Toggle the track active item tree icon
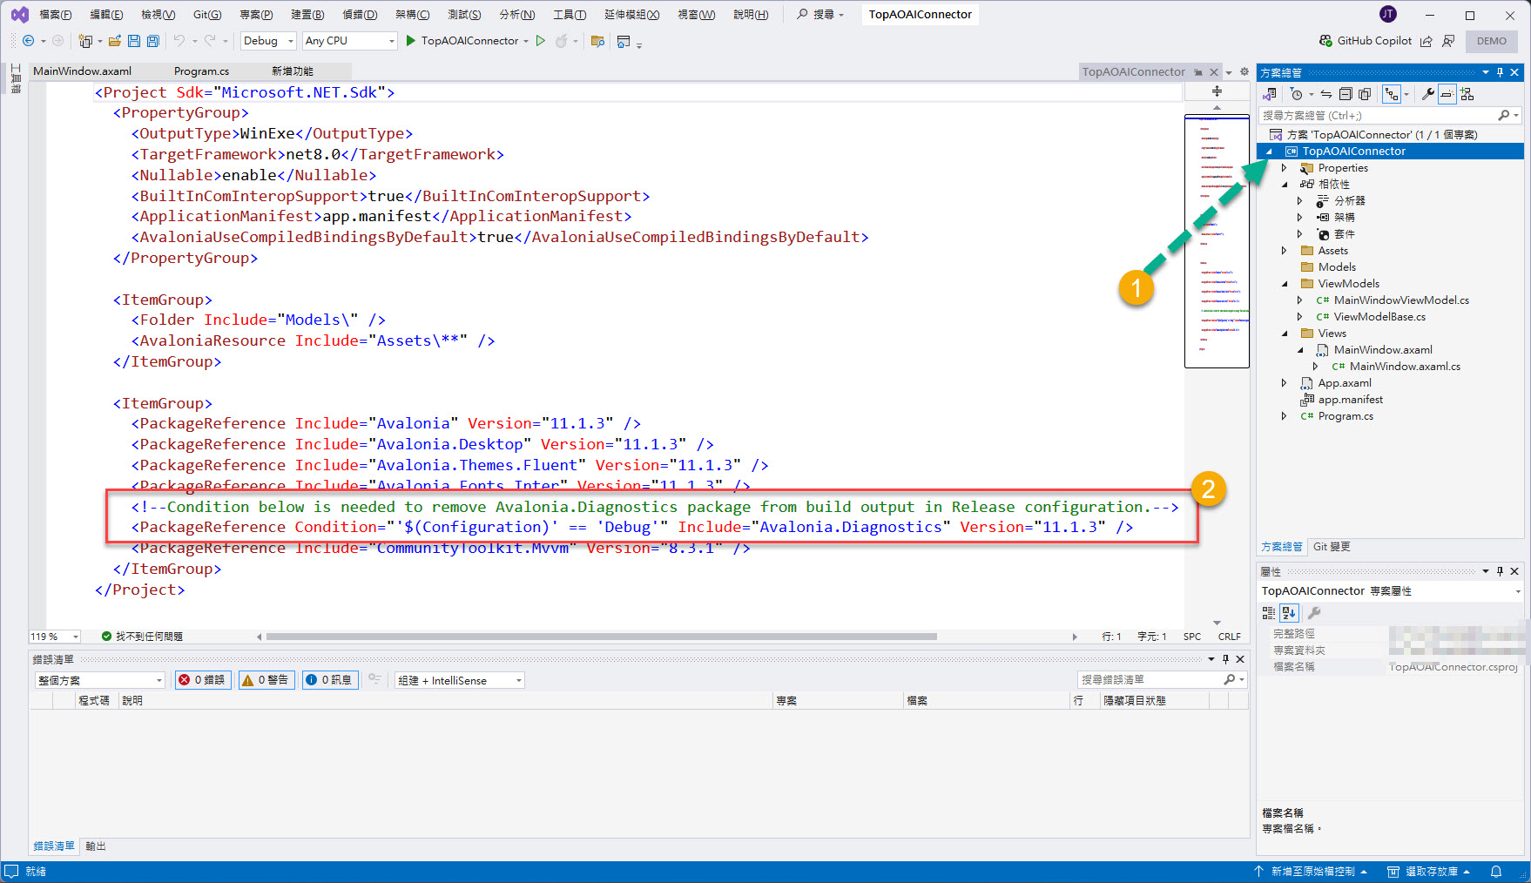This screenshot has height=883, width=1531. 1392,94
